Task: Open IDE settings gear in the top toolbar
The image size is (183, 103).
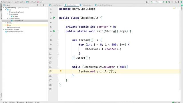Action: [178, 2]
